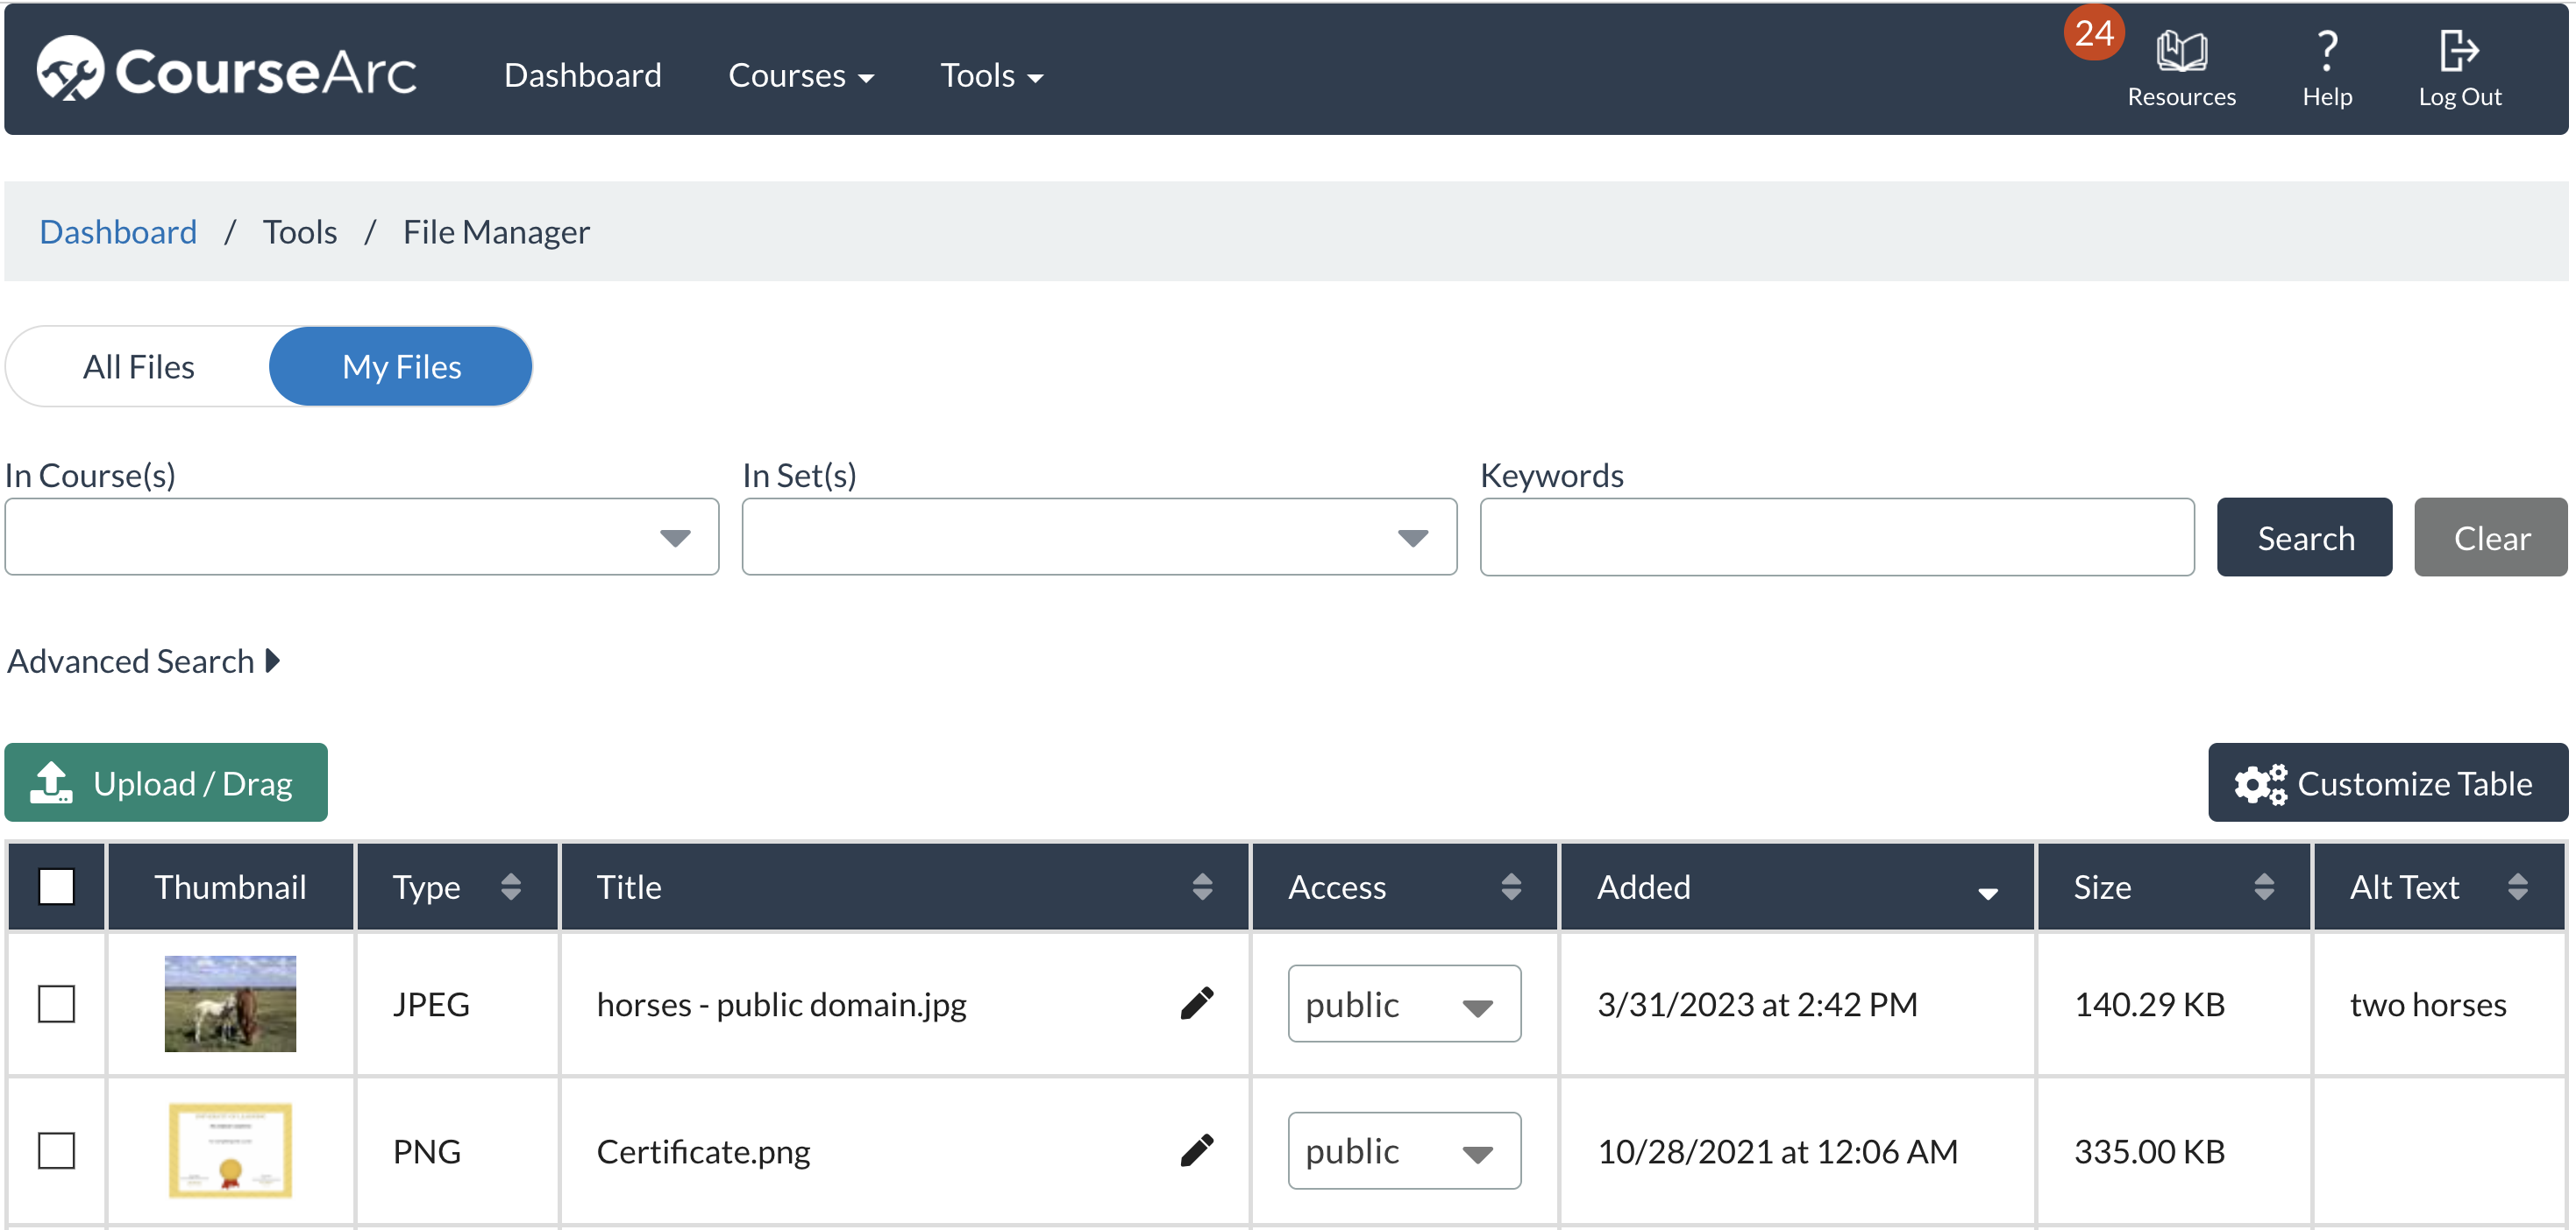Change access dropdown for horses file
Image resolution: width=2576 pixels, height=1230 pixels.
tap(1403, 1003)
